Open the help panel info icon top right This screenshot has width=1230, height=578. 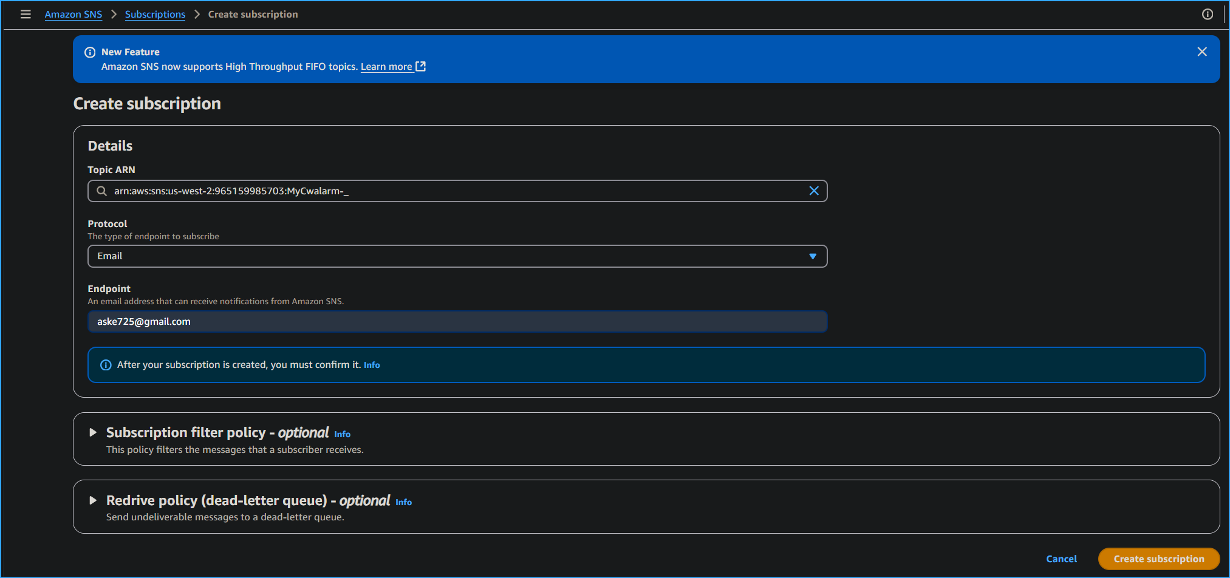[x=1208, y=14]
